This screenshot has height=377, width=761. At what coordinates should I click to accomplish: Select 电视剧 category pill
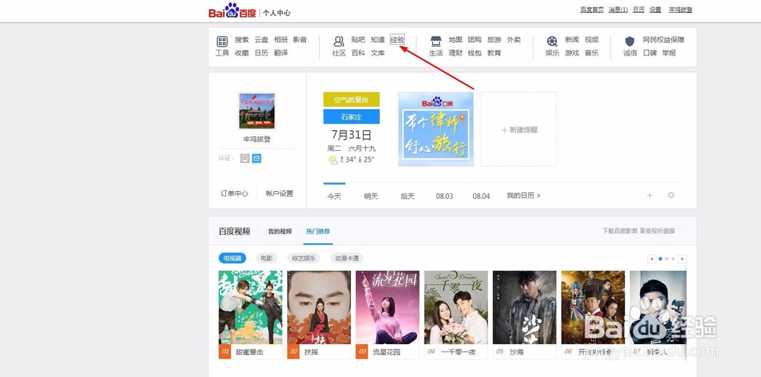tap(232, 258)
